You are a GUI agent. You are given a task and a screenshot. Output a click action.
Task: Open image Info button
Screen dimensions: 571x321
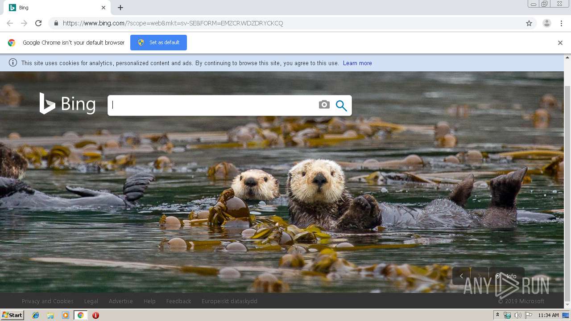coord(507,276)
